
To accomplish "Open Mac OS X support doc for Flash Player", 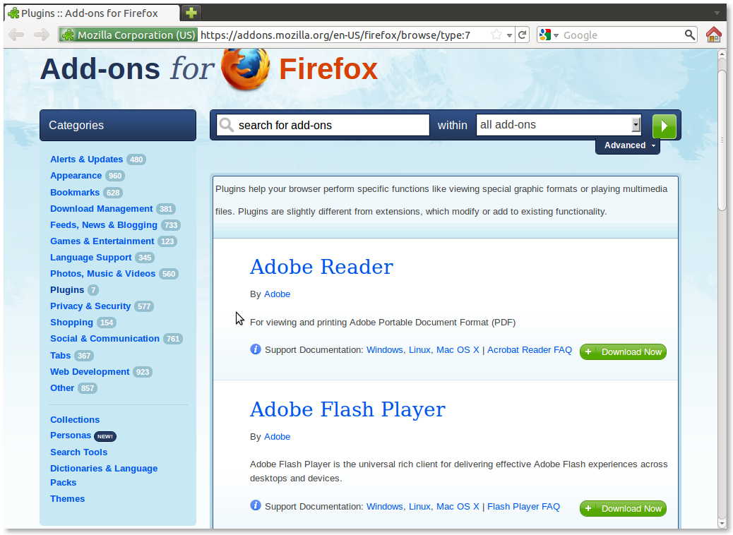I will pos(458,507).
